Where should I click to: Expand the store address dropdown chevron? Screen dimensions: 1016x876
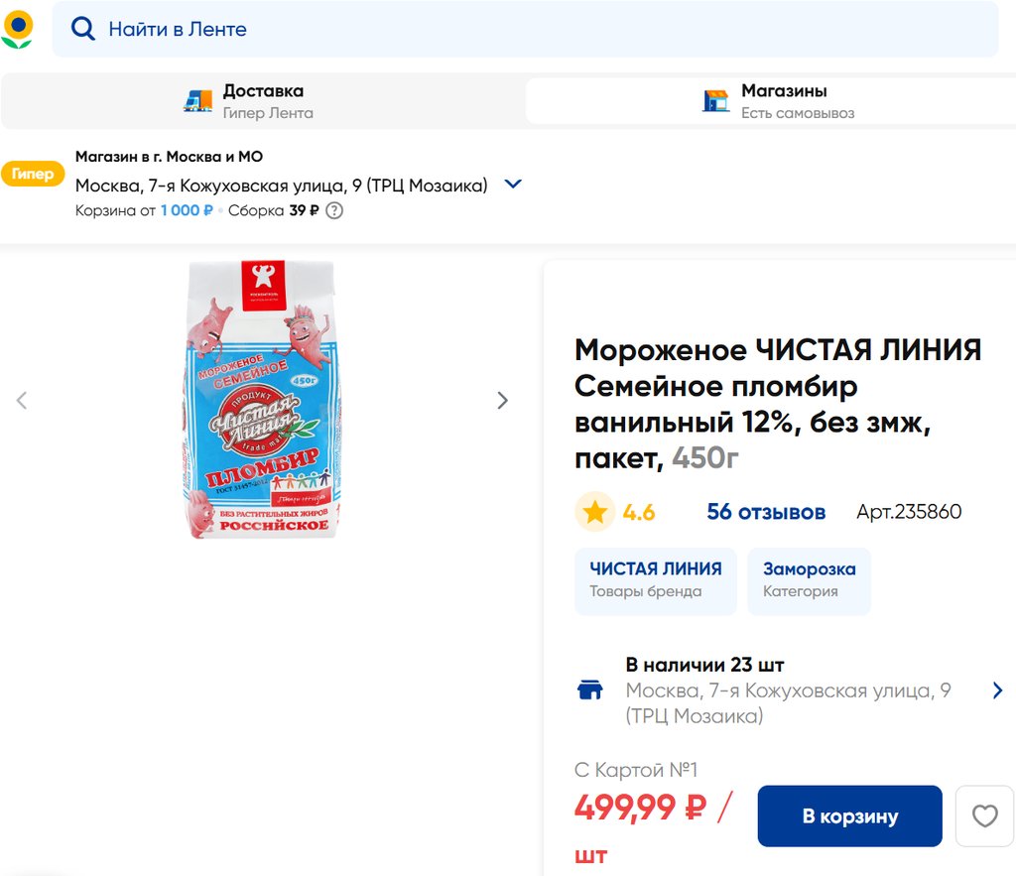click(x=513, y=185)
